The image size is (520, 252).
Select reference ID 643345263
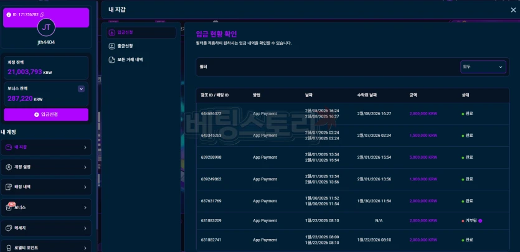click(211, 136)
